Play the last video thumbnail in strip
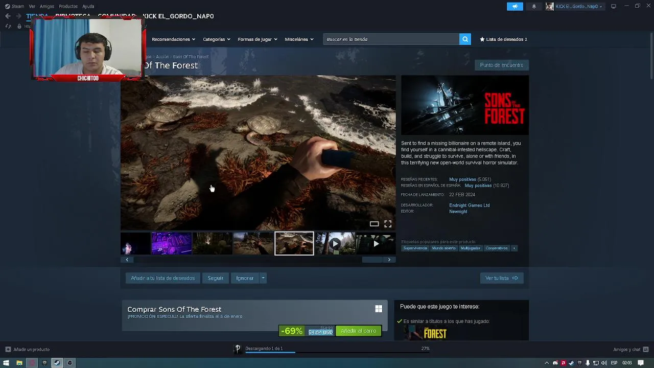654x368 pixels. coord(376,243)
